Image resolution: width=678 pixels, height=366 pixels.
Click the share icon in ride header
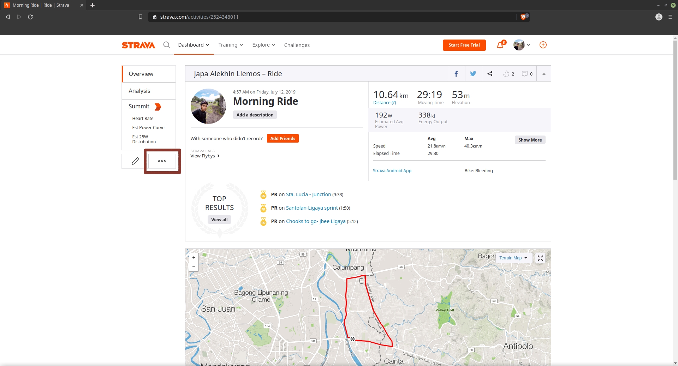pos(490,74)
